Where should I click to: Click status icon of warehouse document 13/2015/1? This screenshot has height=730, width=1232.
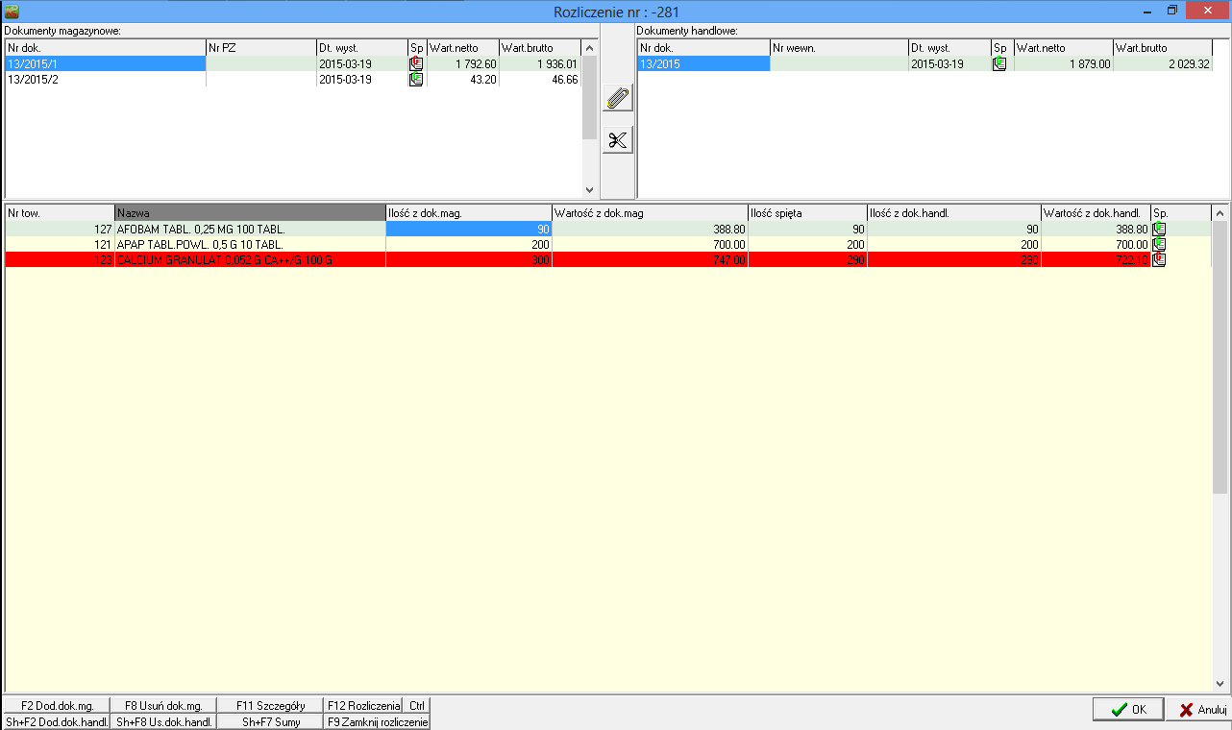tap(416, 64)
